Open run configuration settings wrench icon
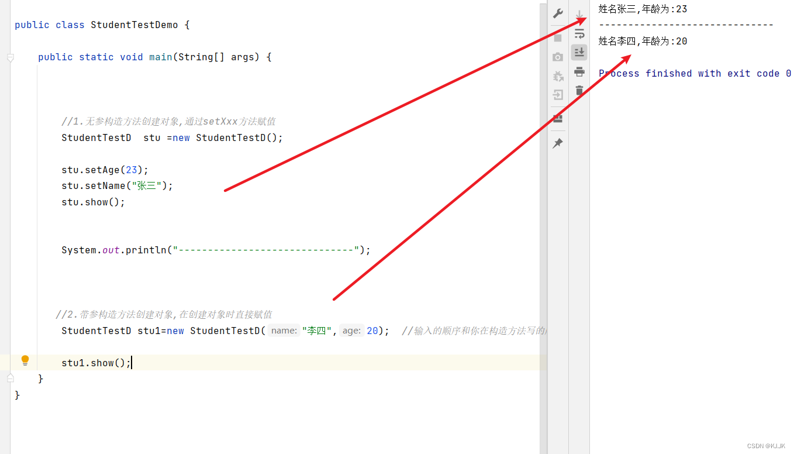Screen dimensions: 794x454 558,13
